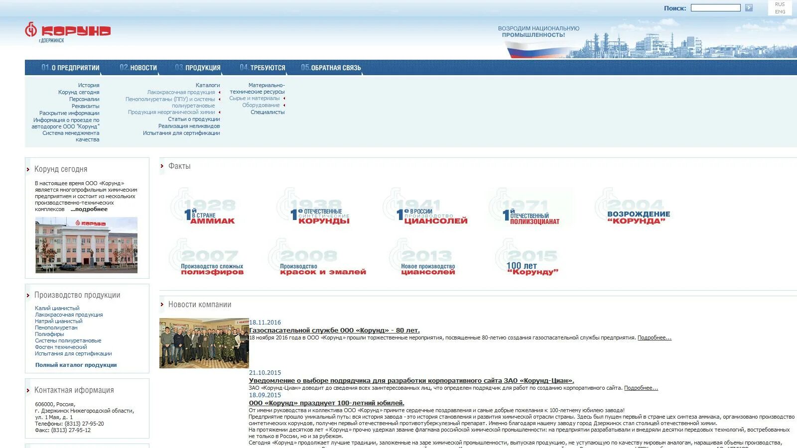
Task: Open the 2007 polyesters production fact badge
Action: [x=207, y=257]
